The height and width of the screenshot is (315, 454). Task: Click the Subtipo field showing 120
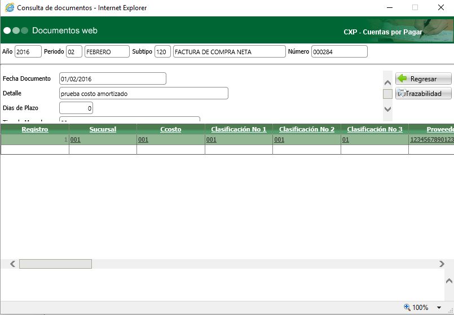pos(163,51)
